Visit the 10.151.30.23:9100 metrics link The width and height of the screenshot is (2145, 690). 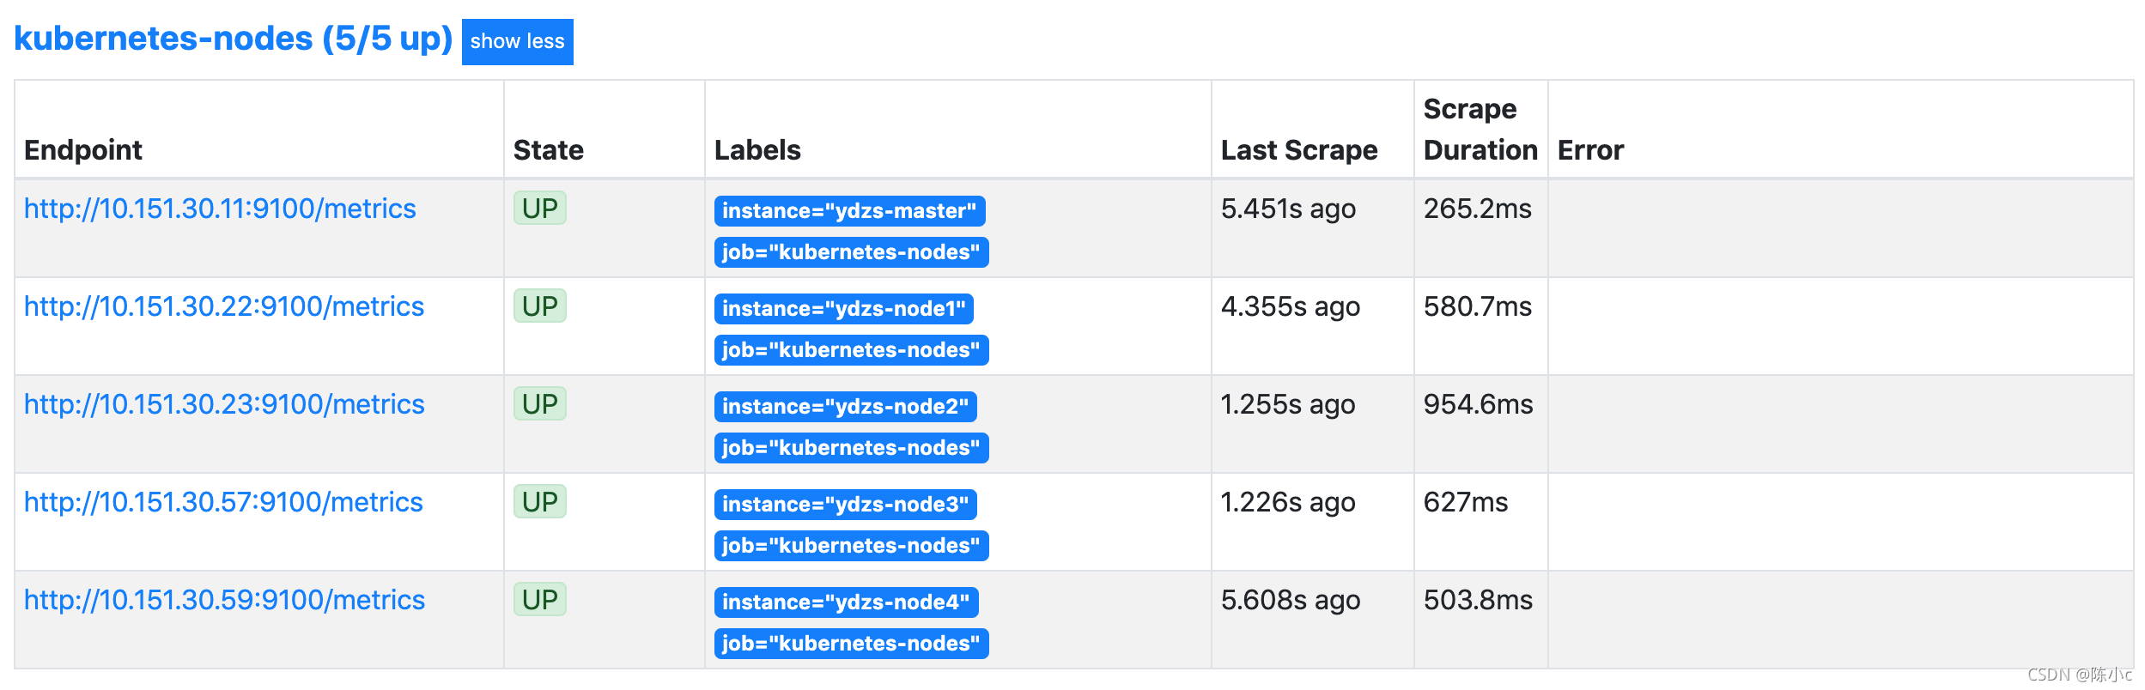[x=224, y=404]
